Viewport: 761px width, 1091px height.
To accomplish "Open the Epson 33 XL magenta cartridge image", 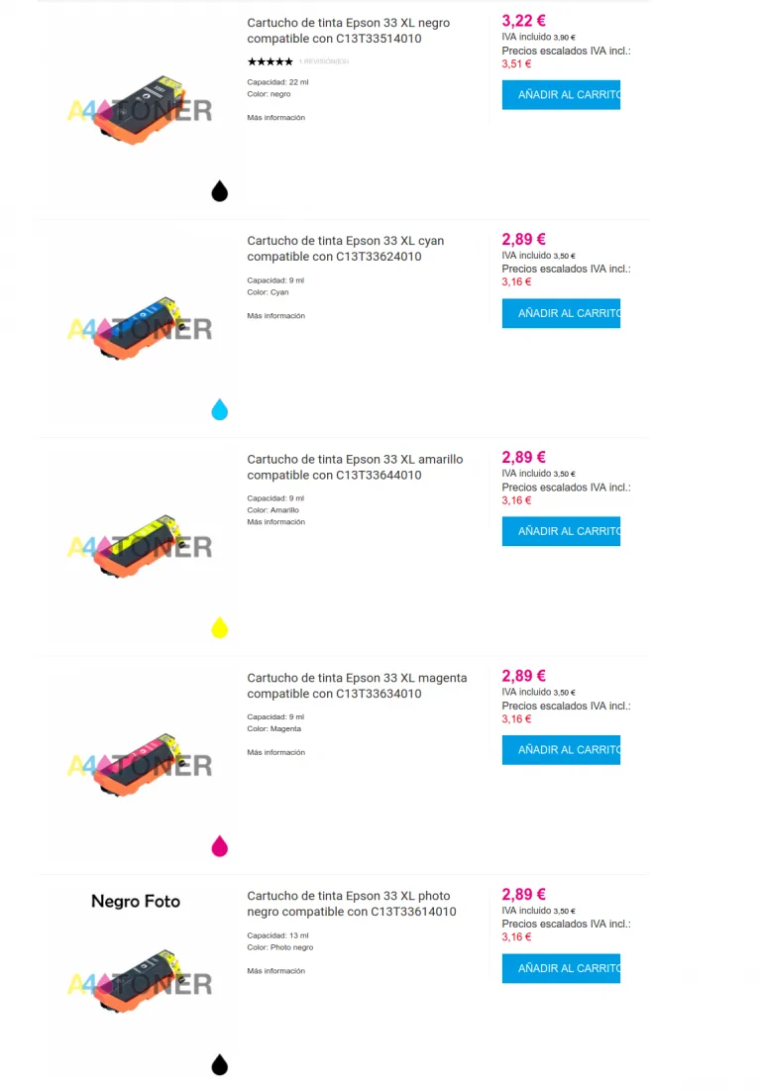I will (x=140, y=764).
